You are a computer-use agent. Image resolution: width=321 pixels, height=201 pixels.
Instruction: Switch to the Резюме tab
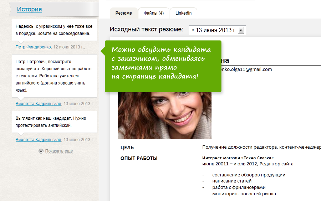pos(123,13)
